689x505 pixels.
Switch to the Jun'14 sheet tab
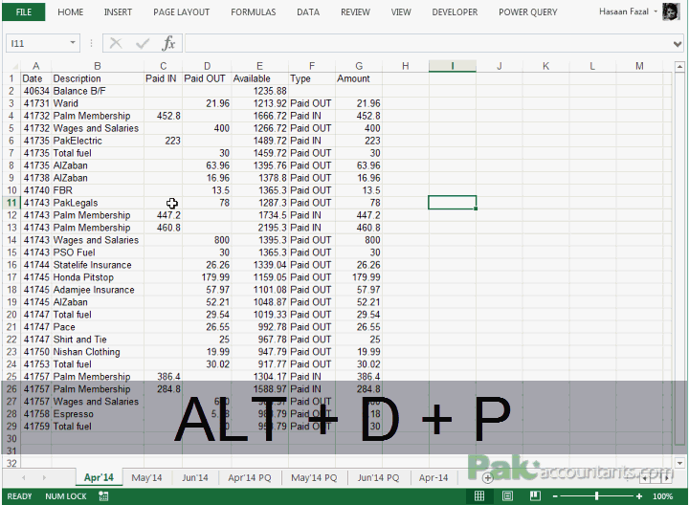click(x=195, y=478)
